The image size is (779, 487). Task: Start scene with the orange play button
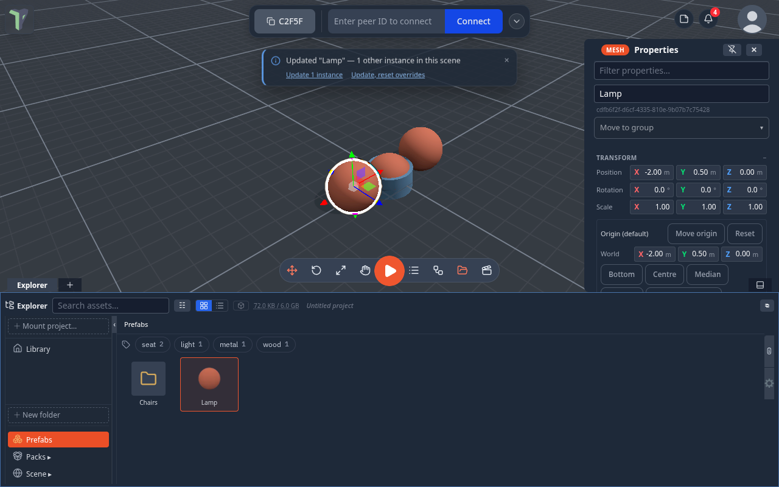click(389, 271)
